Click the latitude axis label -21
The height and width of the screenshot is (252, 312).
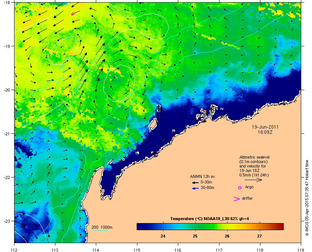[x=6, y=134]
